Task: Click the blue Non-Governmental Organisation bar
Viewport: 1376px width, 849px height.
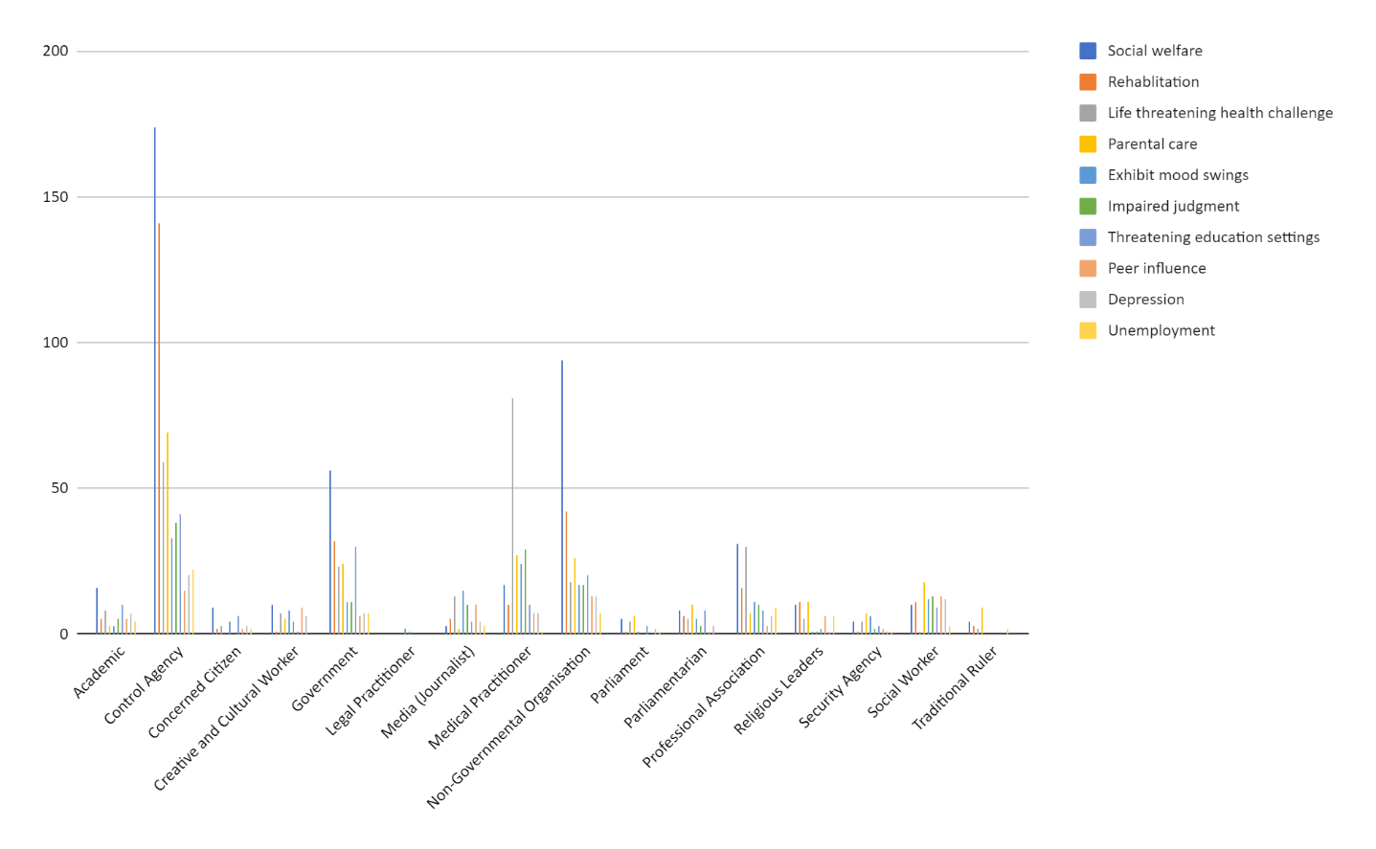Action: [x=562, y=498]
